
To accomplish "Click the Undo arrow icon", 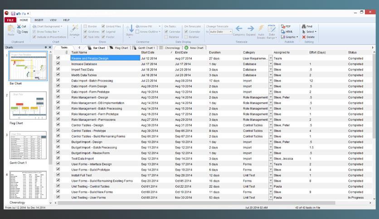I will [x=19, y=14].
